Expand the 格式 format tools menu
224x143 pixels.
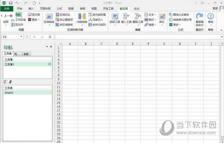point(150,19)
